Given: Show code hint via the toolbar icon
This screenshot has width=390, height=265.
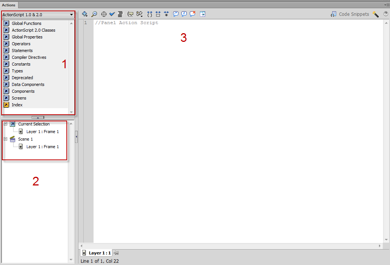Looking at the screenshot, I should pyautogui.click(x=131, y=14).
